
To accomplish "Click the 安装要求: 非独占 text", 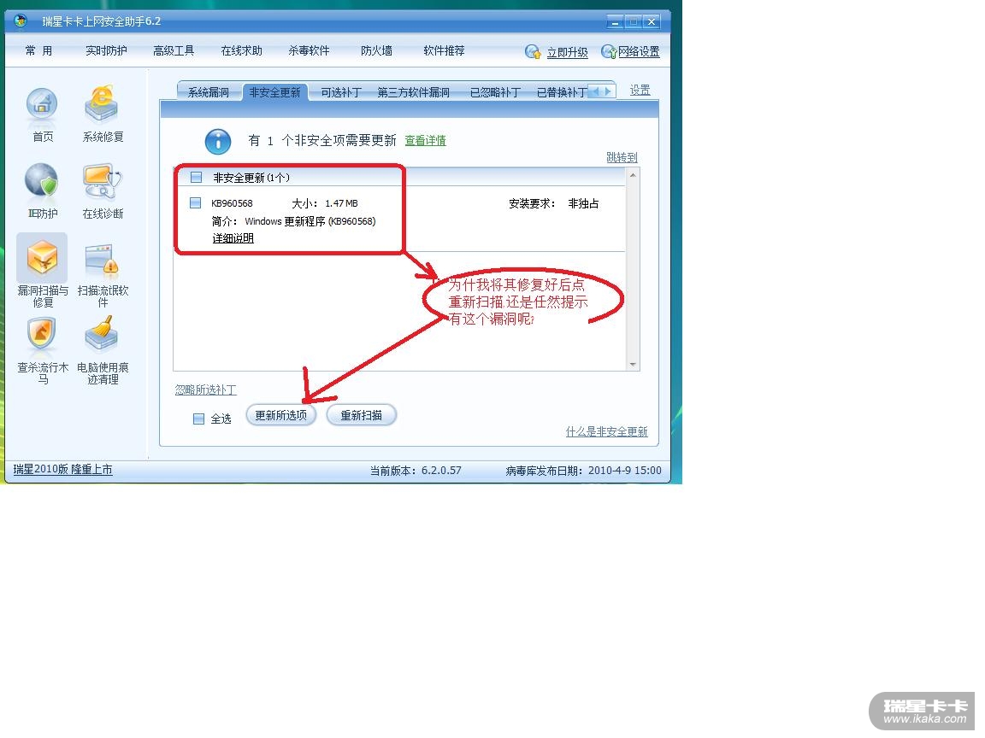I will tap(553, 203).
